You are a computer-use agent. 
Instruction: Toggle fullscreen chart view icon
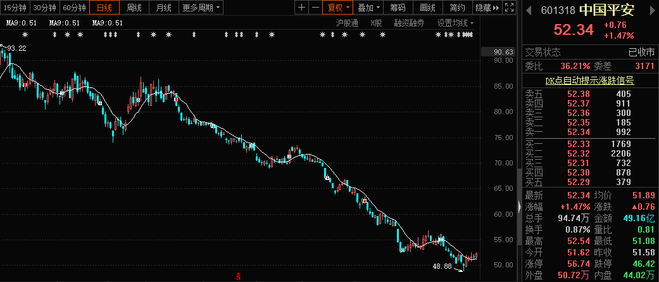tap(509, 8)
